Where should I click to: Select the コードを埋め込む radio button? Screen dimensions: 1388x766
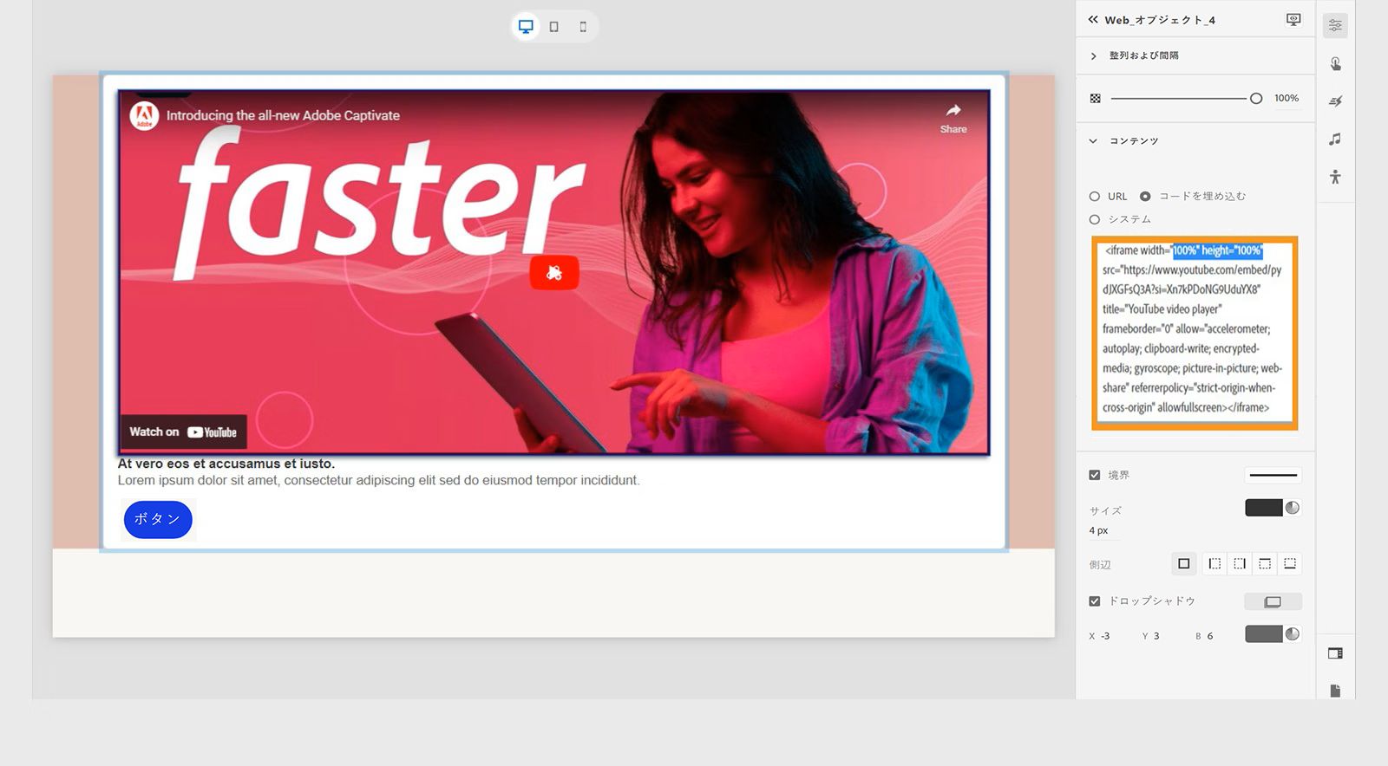point(1145,197)
